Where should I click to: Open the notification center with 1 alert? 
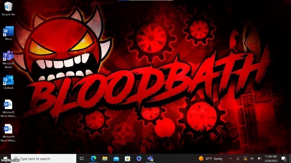[283, 158]
